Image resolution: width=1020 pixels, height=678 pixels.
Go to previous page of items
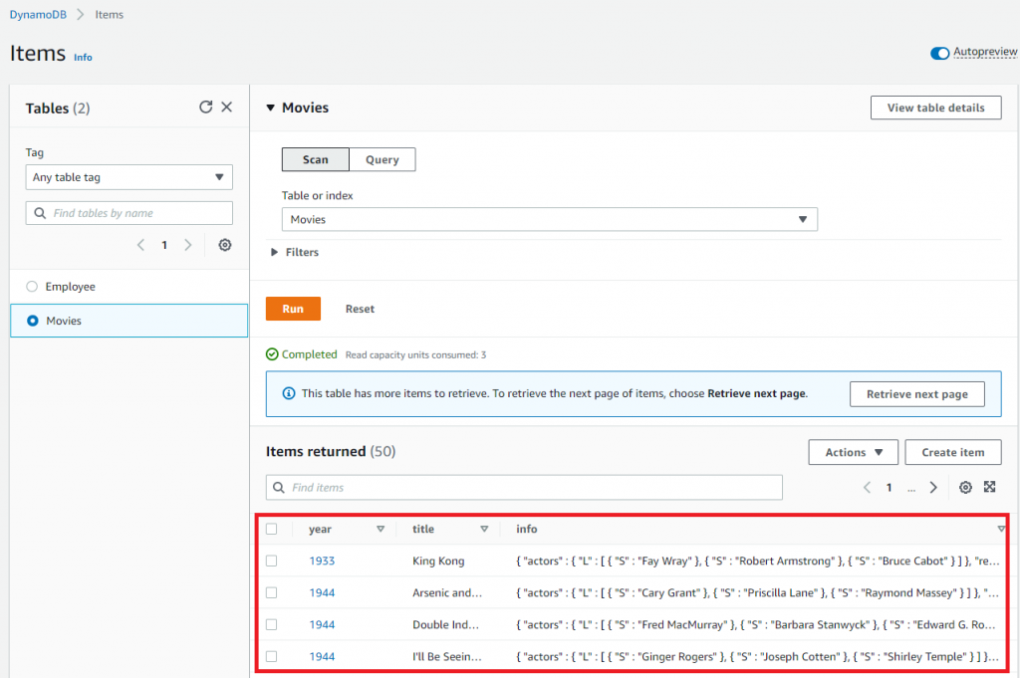868,488
